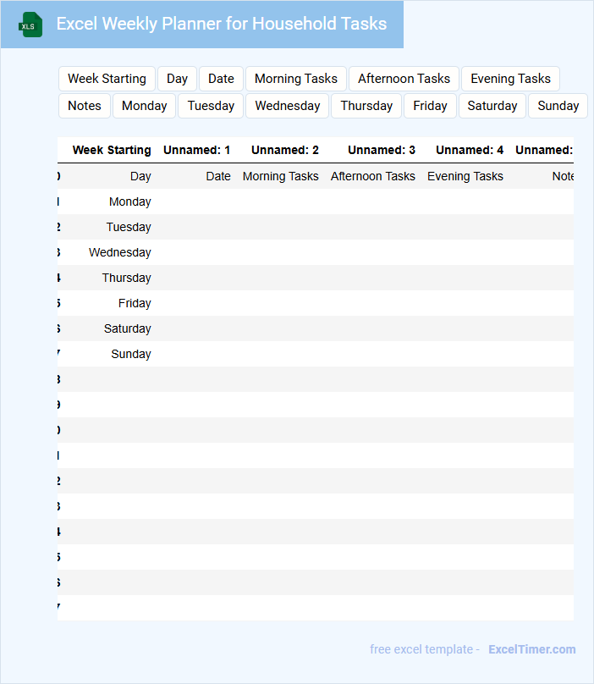Choose the 'Friday' tag button
Viewport: 594px width, 684px height.
click(x=430, y=106)
